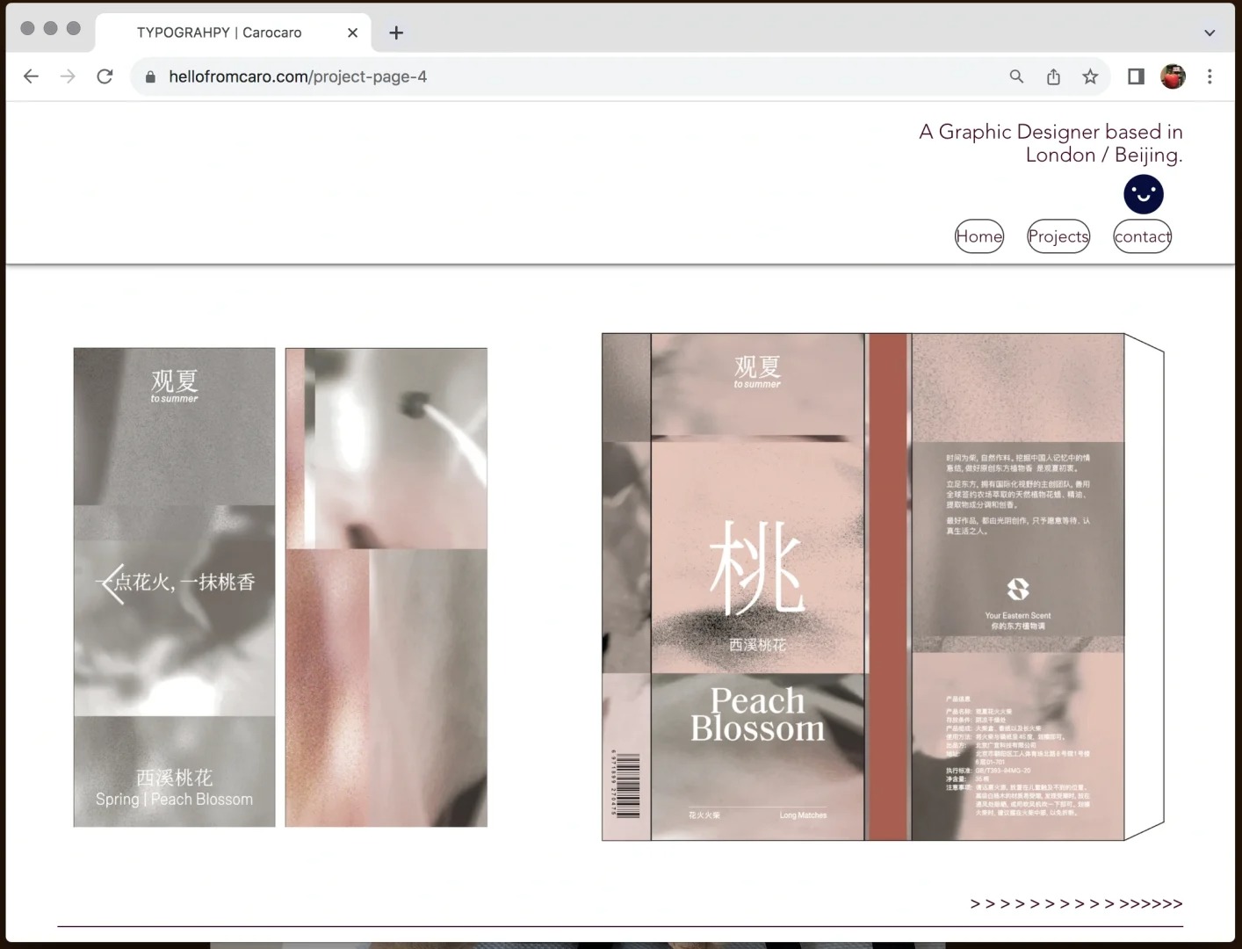Toggle the browser side panel

[1136, 76]
